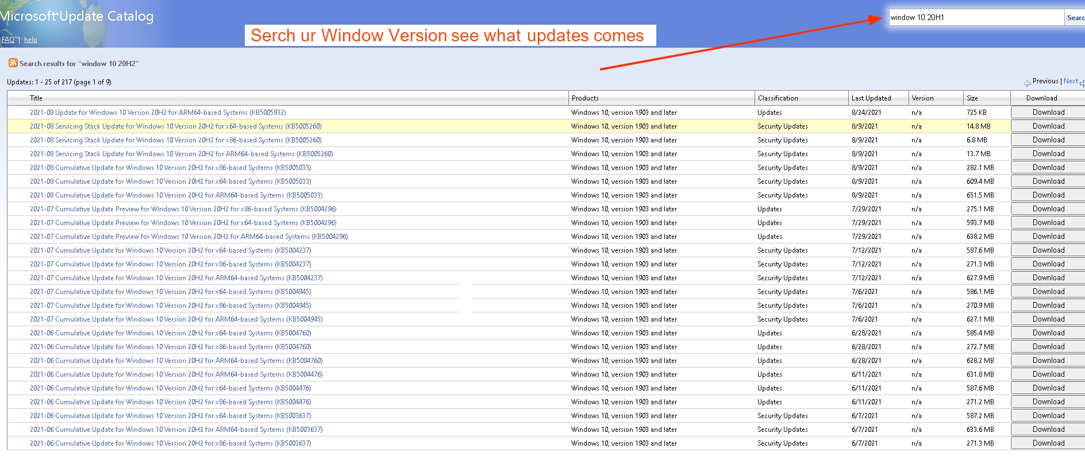Download the 627.1 MB update

click(x=1048, y=319)
